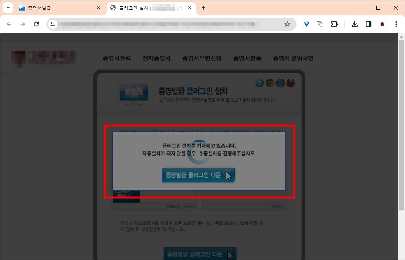This screenshot has width=405, height=260.
Task: Open the browser side panel icon
Action: (368, 24)
